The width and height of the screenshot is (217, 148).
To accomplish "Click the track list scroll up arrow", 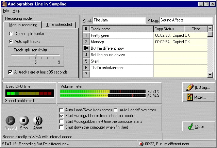I will pos(210,29).
